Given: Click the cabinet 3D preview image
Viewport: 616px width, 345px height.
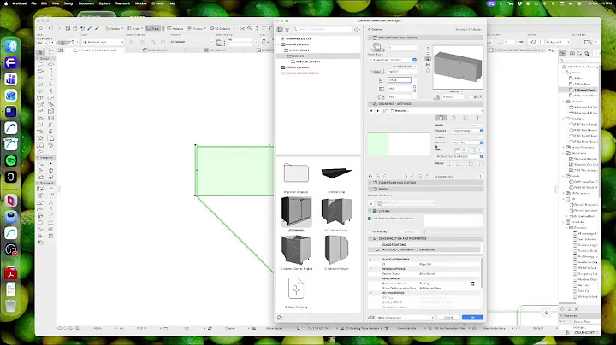Looking at the screenshot, I should 458,67.
